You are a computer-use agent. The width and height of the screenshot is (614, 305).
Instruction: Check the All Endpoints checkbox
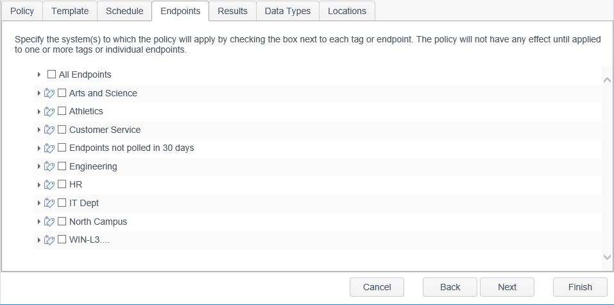click(52, 74)
